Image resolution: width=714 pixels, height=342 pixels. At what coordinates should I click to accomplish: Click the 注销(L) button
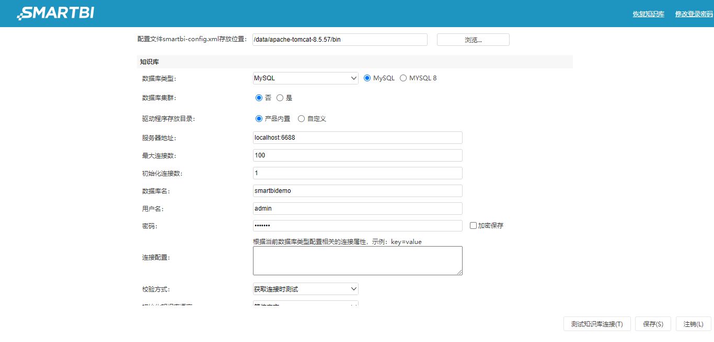point(693,323)
